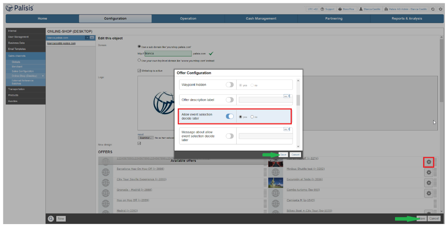The image size is (447, 227).
Task: Click the globe icon beside Granada - Madrid
Action: tap(105, 193)
